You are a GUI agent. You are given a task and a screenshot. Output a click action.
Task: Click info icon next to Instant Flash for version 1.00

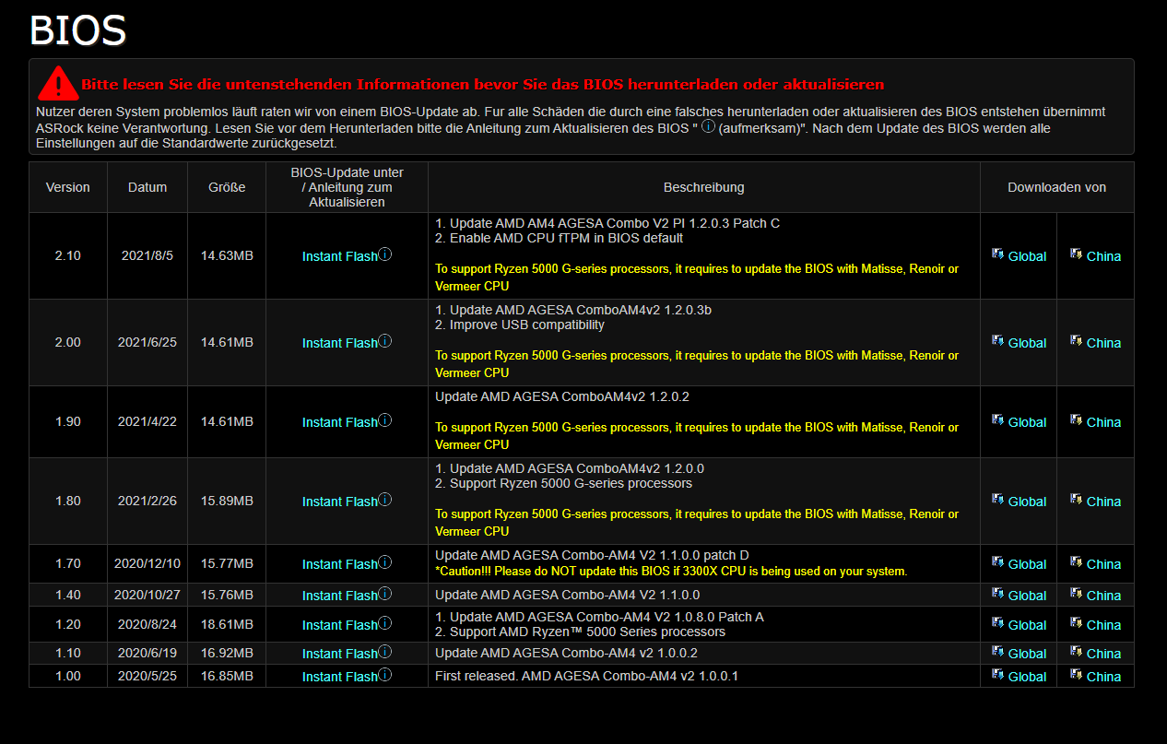pyautogui.click(x=385, y=675)
